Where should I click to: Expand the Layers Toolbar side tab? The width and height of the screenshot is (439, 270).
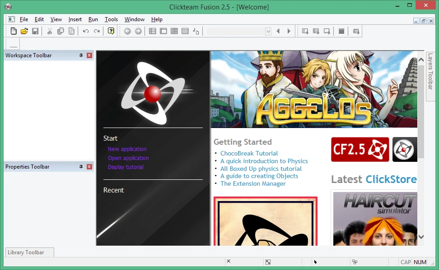(430, 72)
